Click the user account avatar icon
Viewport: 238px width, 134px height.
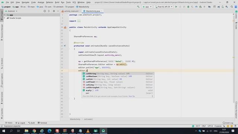(236, 7)
